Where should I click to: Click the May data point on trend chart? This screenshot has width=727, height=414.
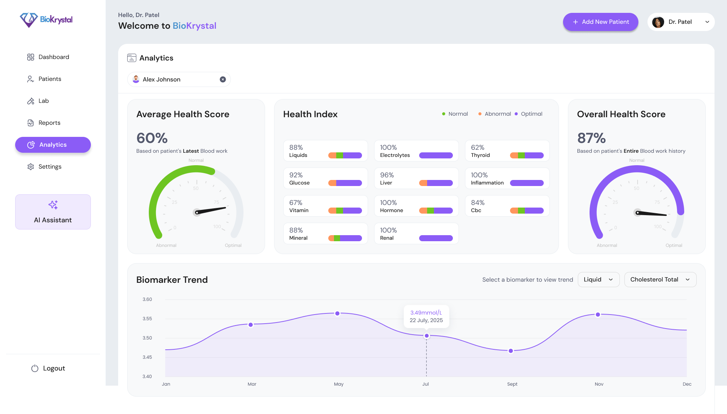tap(337, 313)
